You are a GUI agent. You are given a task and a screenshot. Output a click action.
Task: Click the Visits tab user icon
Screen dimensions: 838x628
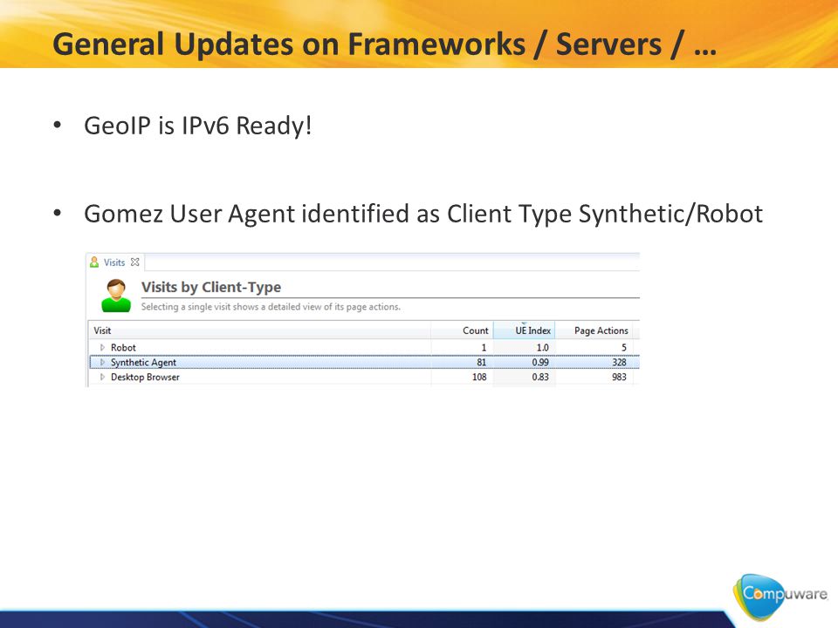click(x=94, y=263)
